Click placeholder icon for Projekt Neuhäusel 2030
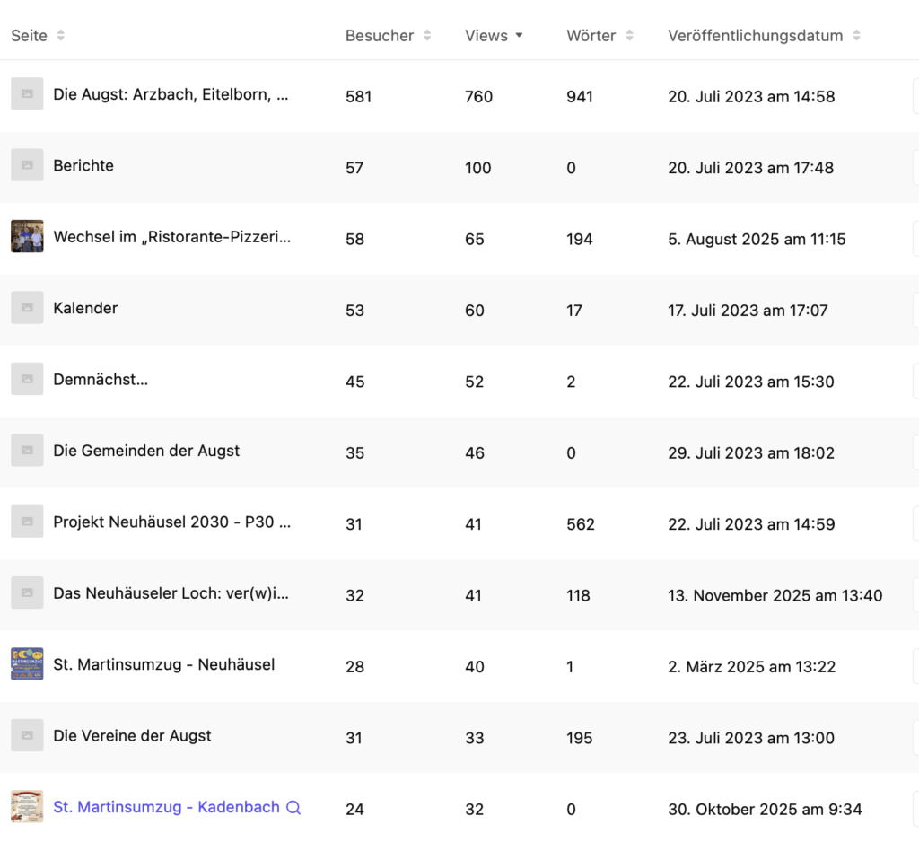The height and width of the screenshot is (842, 919). (x=27, y=522)
